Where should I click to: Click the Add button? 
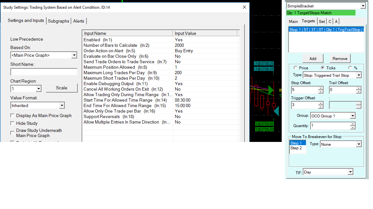[313, 58]
